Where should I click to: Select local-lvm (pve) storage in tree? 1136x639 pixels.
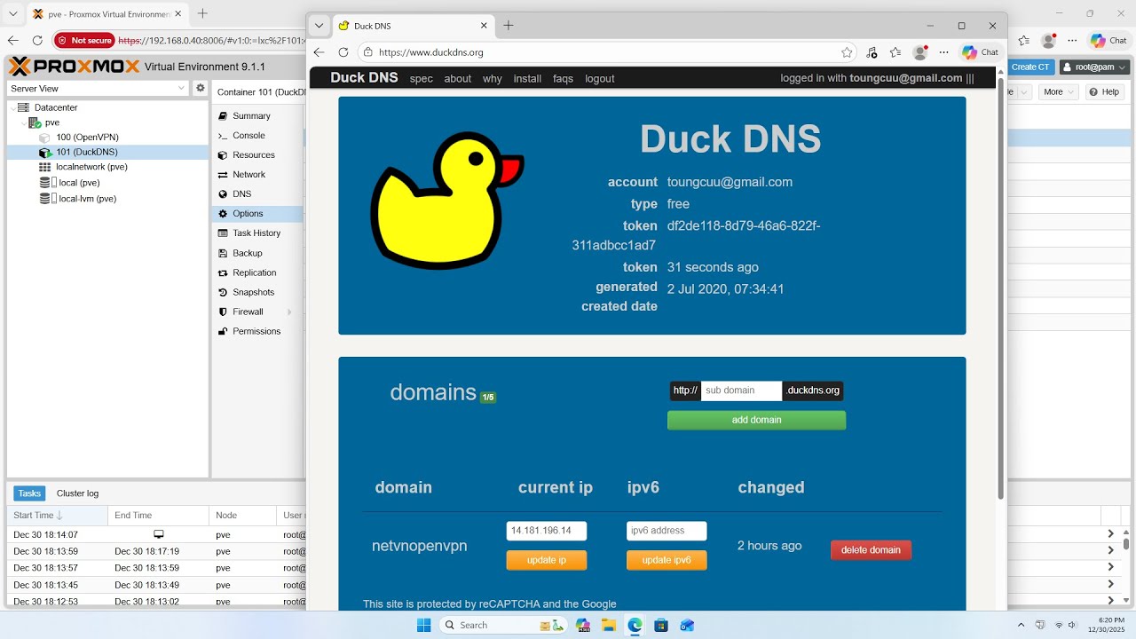coord(87,199)
